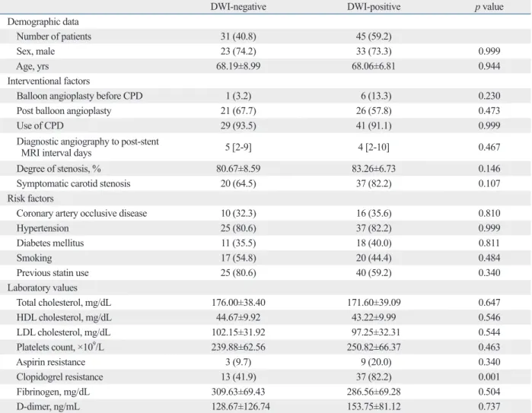Click the p value 0.001

(x=489, y=377)
